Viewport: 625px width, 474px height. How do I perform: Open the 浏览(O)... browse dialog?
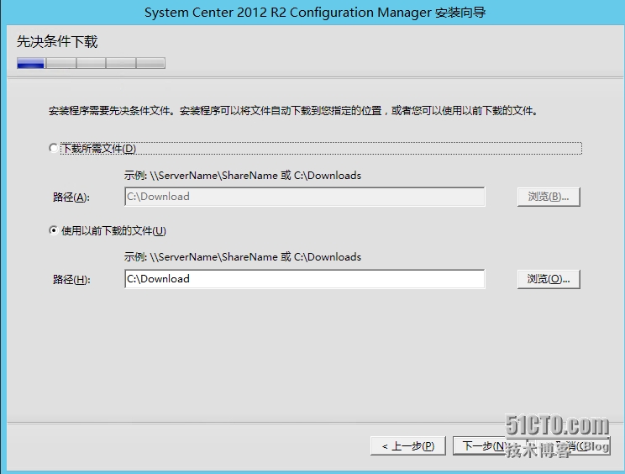pos(549,279)
